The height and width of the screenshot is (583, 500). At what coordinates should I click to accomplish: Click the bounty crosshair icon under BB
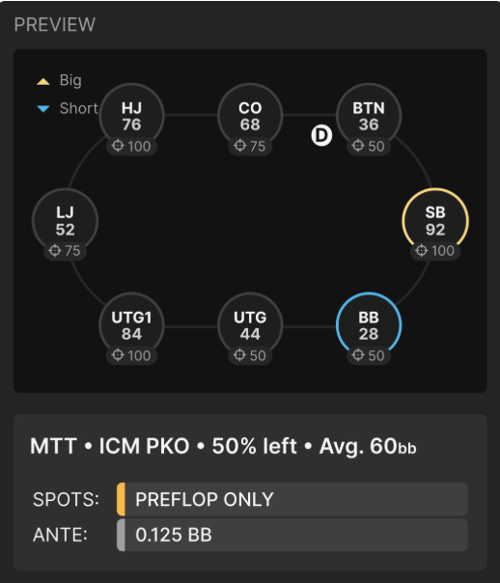358,355
